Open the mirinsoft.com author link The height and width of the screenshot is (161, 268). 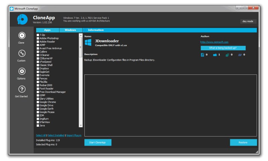214,42
